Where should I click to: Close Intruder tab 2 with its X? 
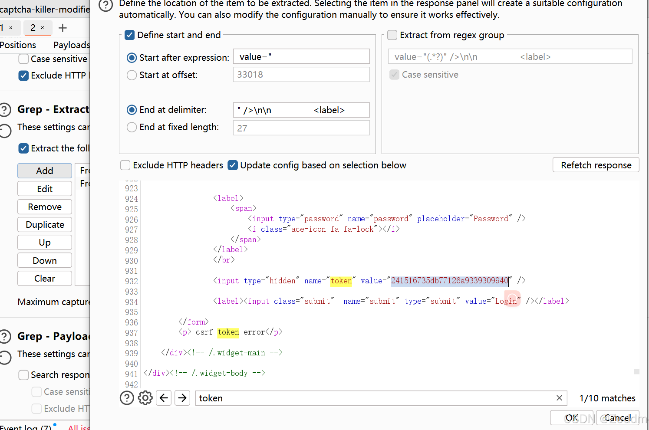(43, 28)
